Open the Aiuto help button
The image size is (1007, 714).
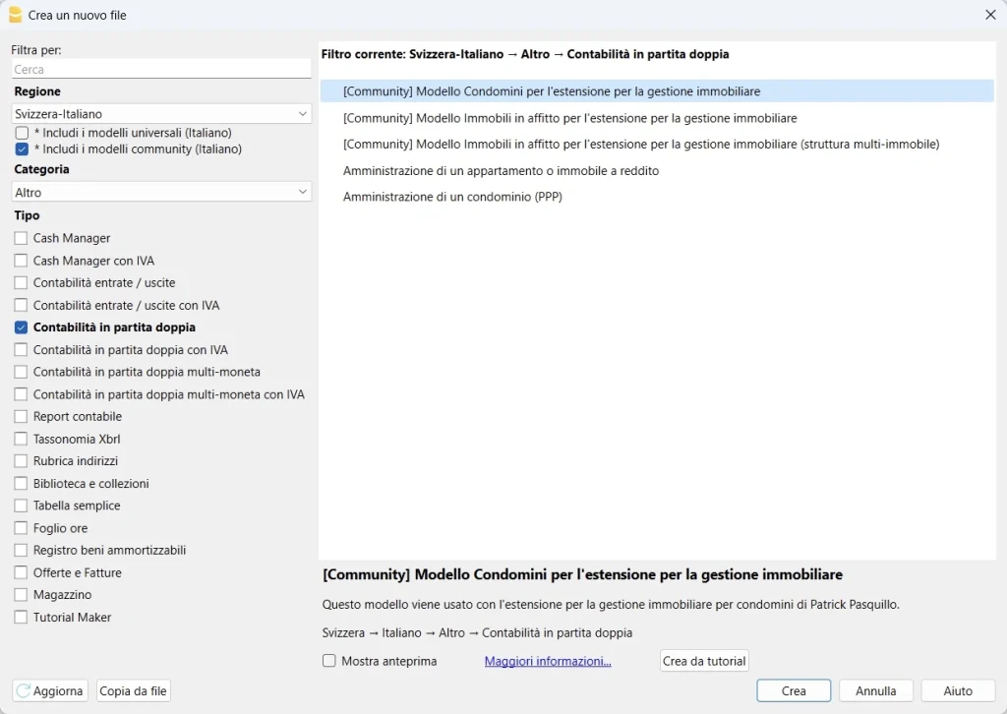point(958,690)
